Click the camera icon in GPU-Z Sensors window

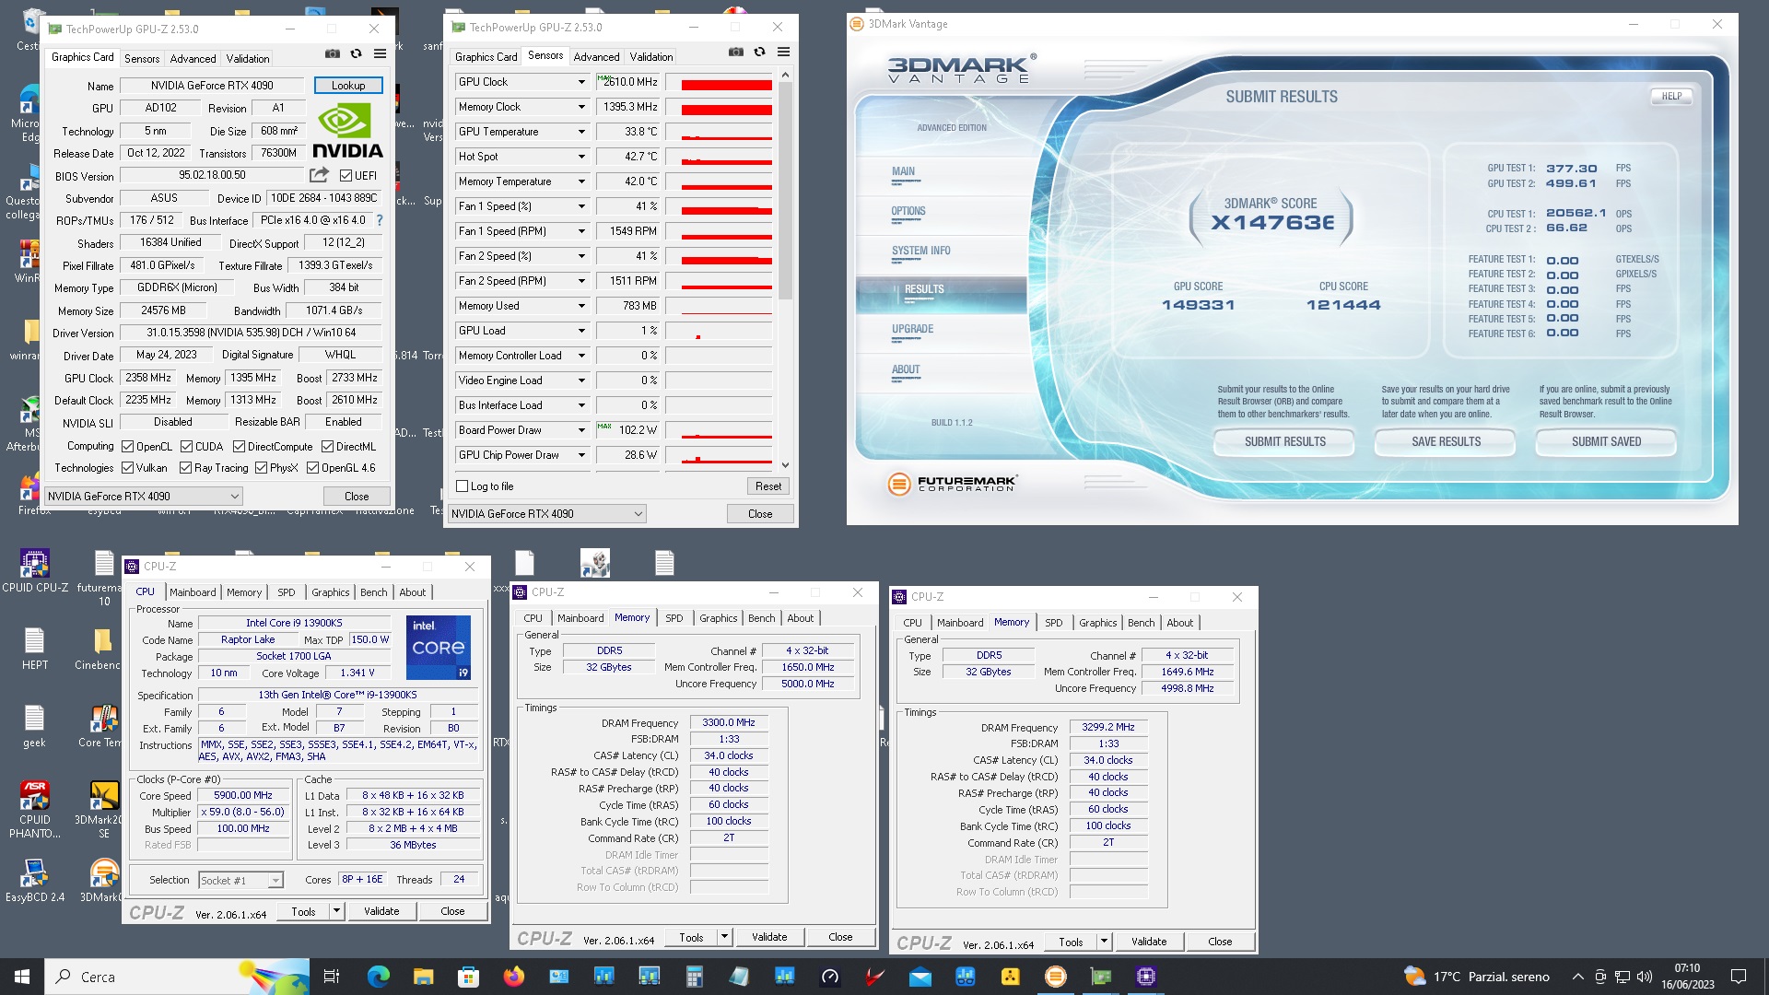point(736,53)
